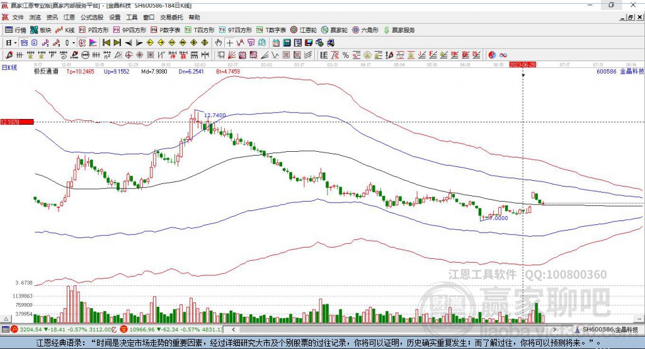Image resolution: width=645 pixels, height=349 pixels.
Task: Click the status bar grid icon
Action: [5, 329]
